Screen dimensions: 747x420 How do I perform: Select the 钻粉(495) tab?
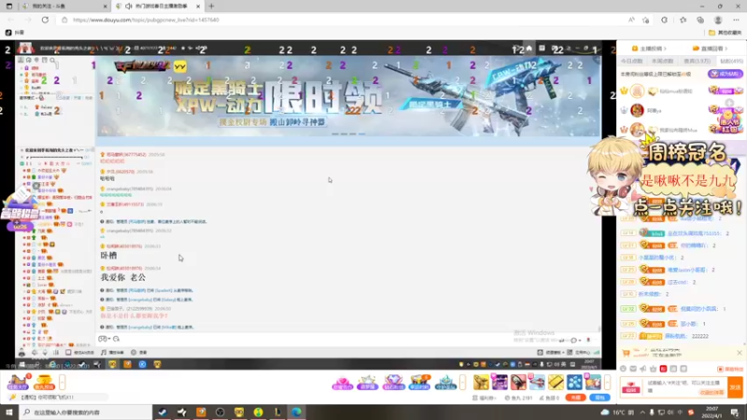pos(731,61)
